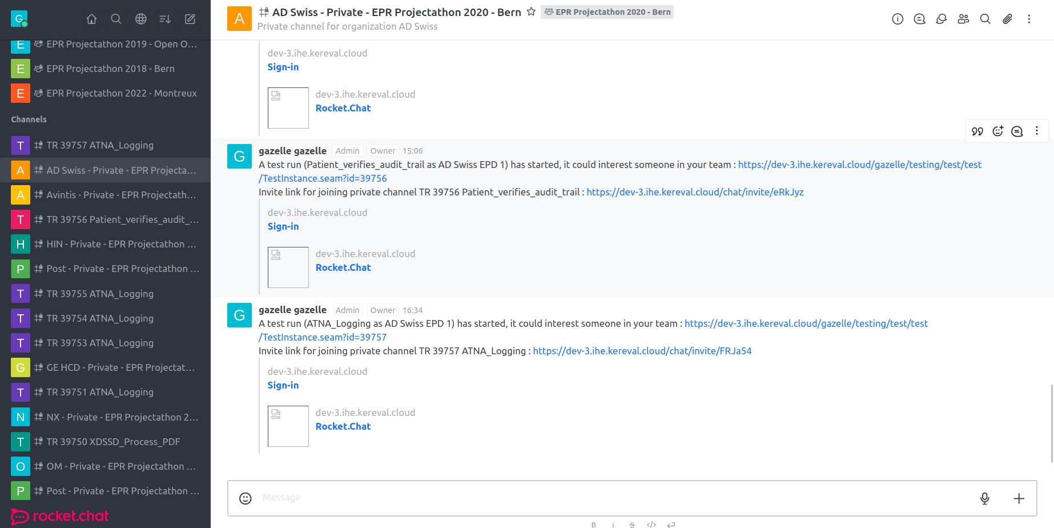Toggle strikethrough formatting in composer

(631, 524)
